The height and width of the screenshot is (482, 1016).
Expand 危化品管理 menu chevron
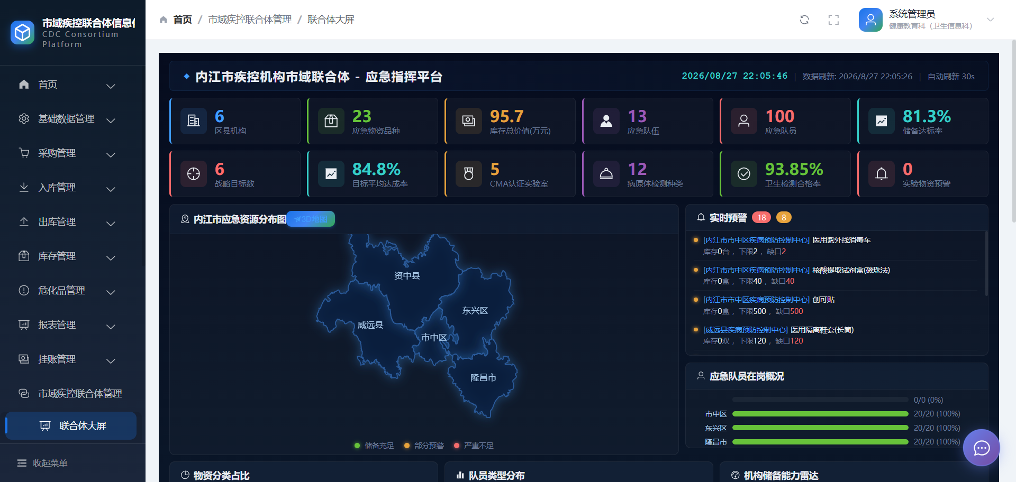click(111, 292)
